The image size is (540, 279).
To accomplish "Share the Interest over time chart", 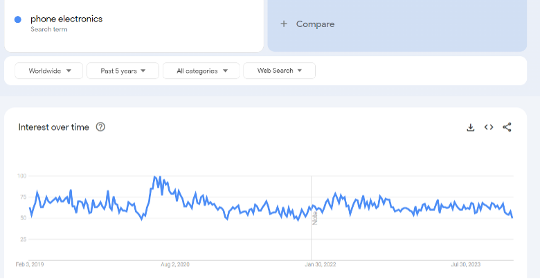I will [x=507, y=127].
